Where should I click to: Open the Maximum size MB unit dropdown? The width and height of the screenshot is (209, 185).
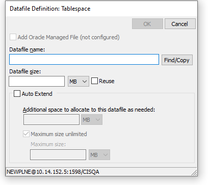click(x=99, y=154)
